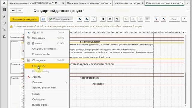Choose Скрыть menu item
Image resolution: width=192 pixels, height=108 pixels.
coord(47,94)
